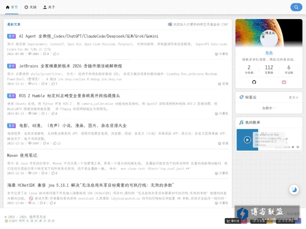Click the audio error message in the player
This screenshot has height=229, width=306.
click(x=269, y=140)
